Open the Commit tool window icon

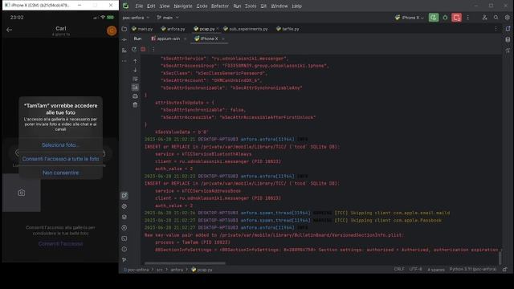(x=124, y=39)
